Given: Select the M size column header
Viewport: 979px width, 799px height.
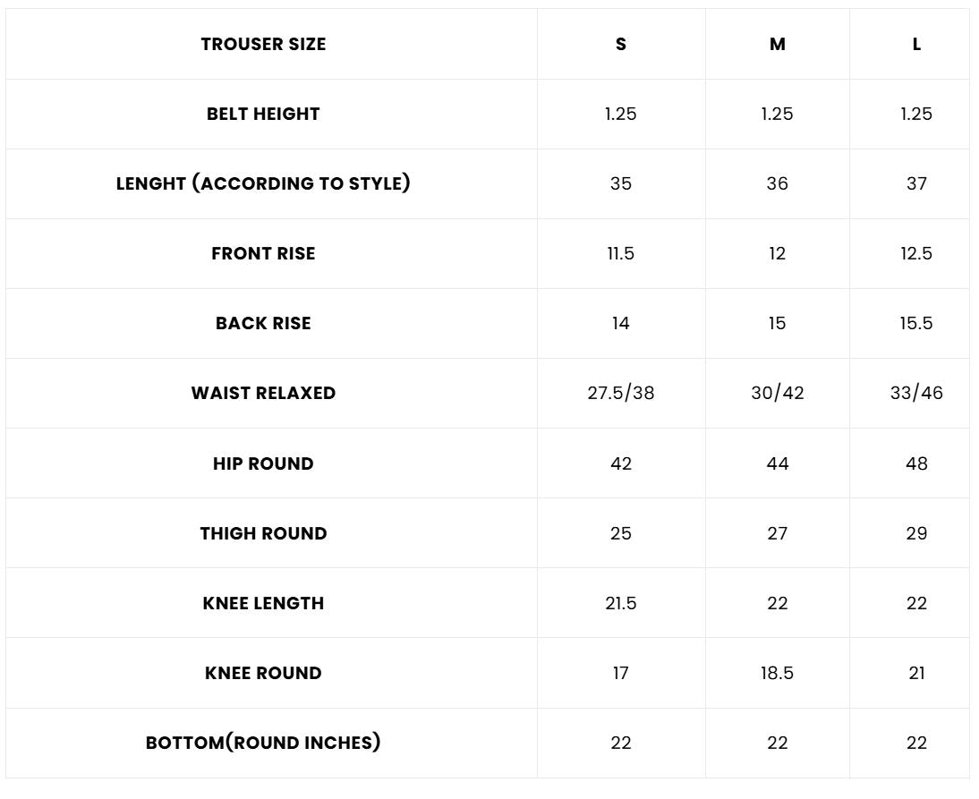Looking at the screenshot, I should [778, 45].
